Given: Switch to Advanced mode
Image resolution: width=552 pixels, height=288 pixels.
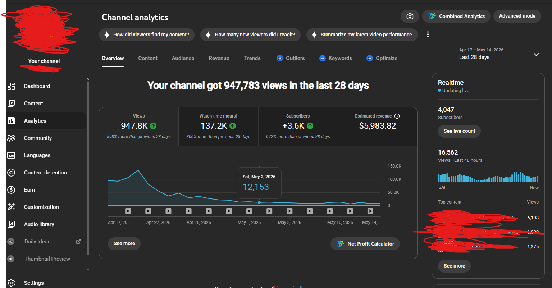Looking at the screenshot, I should click(517, 16).
